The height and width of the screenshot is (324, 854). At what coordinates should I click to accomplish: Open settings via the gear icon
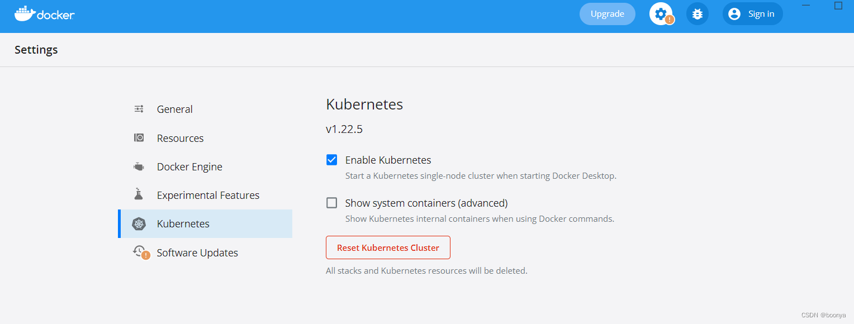tap(661, 13)
